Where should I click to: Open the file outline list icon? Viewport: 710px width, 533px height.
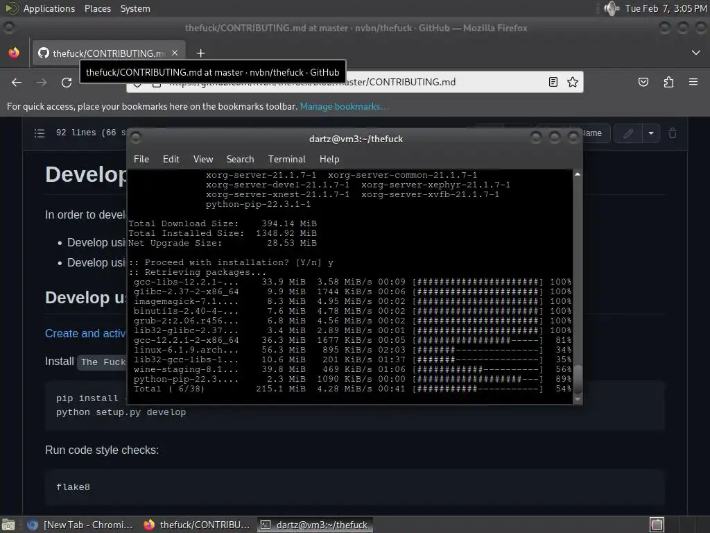click(40, 133)
